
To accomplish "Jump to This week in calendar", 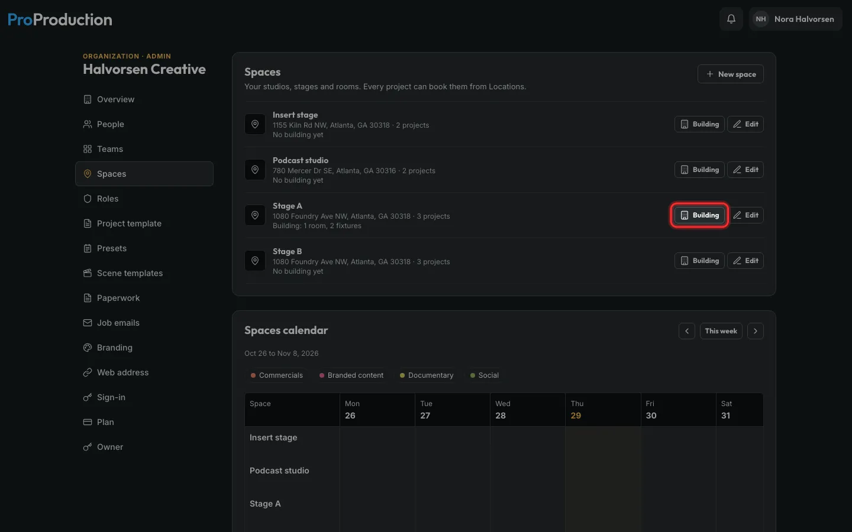I will pos(721,331).
